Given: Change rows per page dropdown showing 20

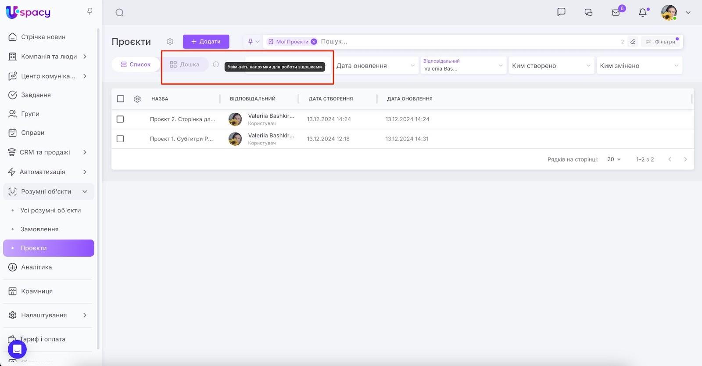Looking at the screenshot, I should pos(614,159).
